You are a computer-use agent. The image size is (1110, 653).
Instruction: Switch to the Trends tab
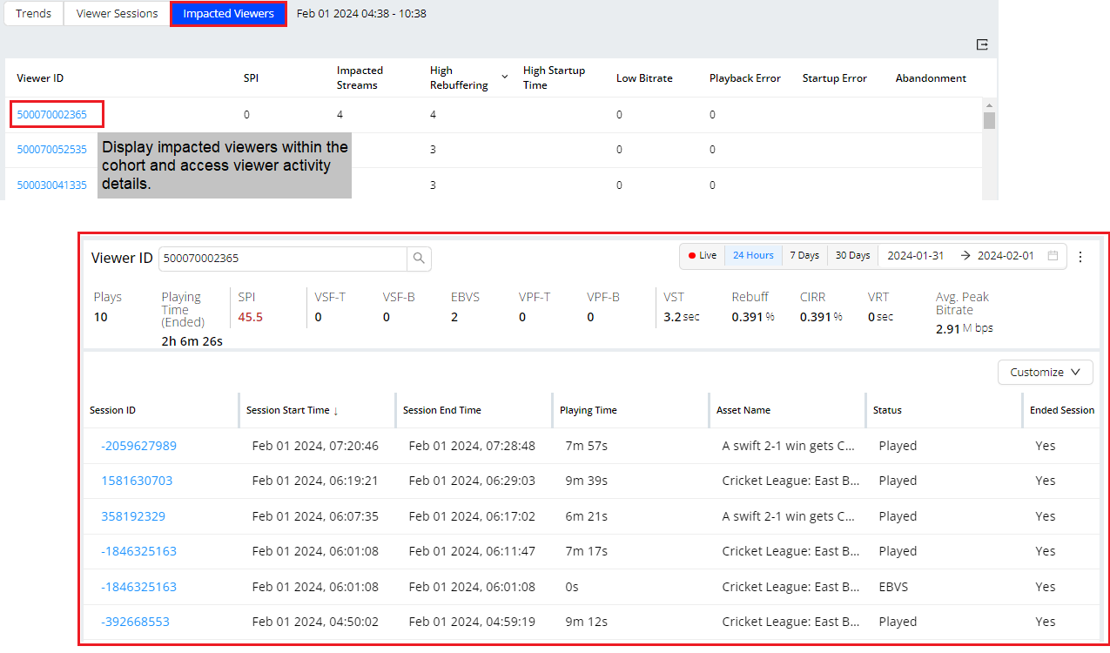pos(33,14)
